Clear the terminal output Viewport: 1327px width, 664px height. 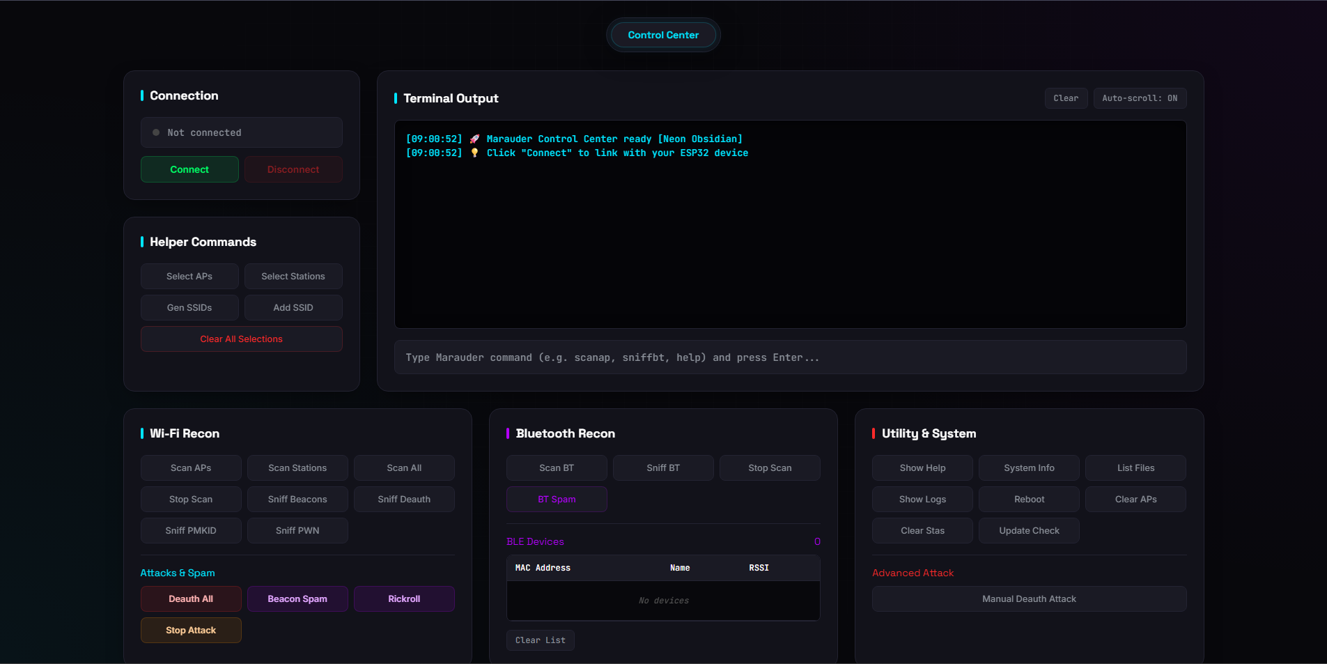point(1066,98)
